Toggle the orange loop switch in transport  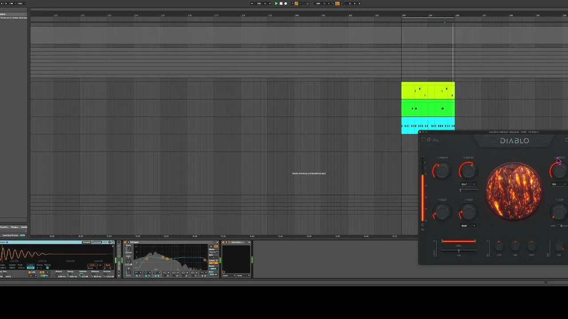337,4
